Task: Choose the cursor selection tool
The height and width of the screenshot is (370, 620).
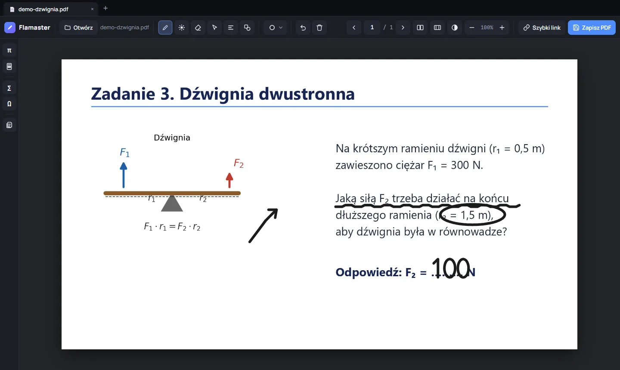Action: click(x=214, y=28)
